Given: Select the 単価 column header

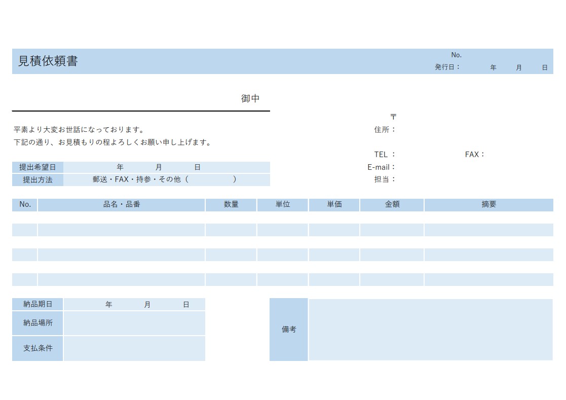Looking at the screenshot, I should tap(334, 205).
